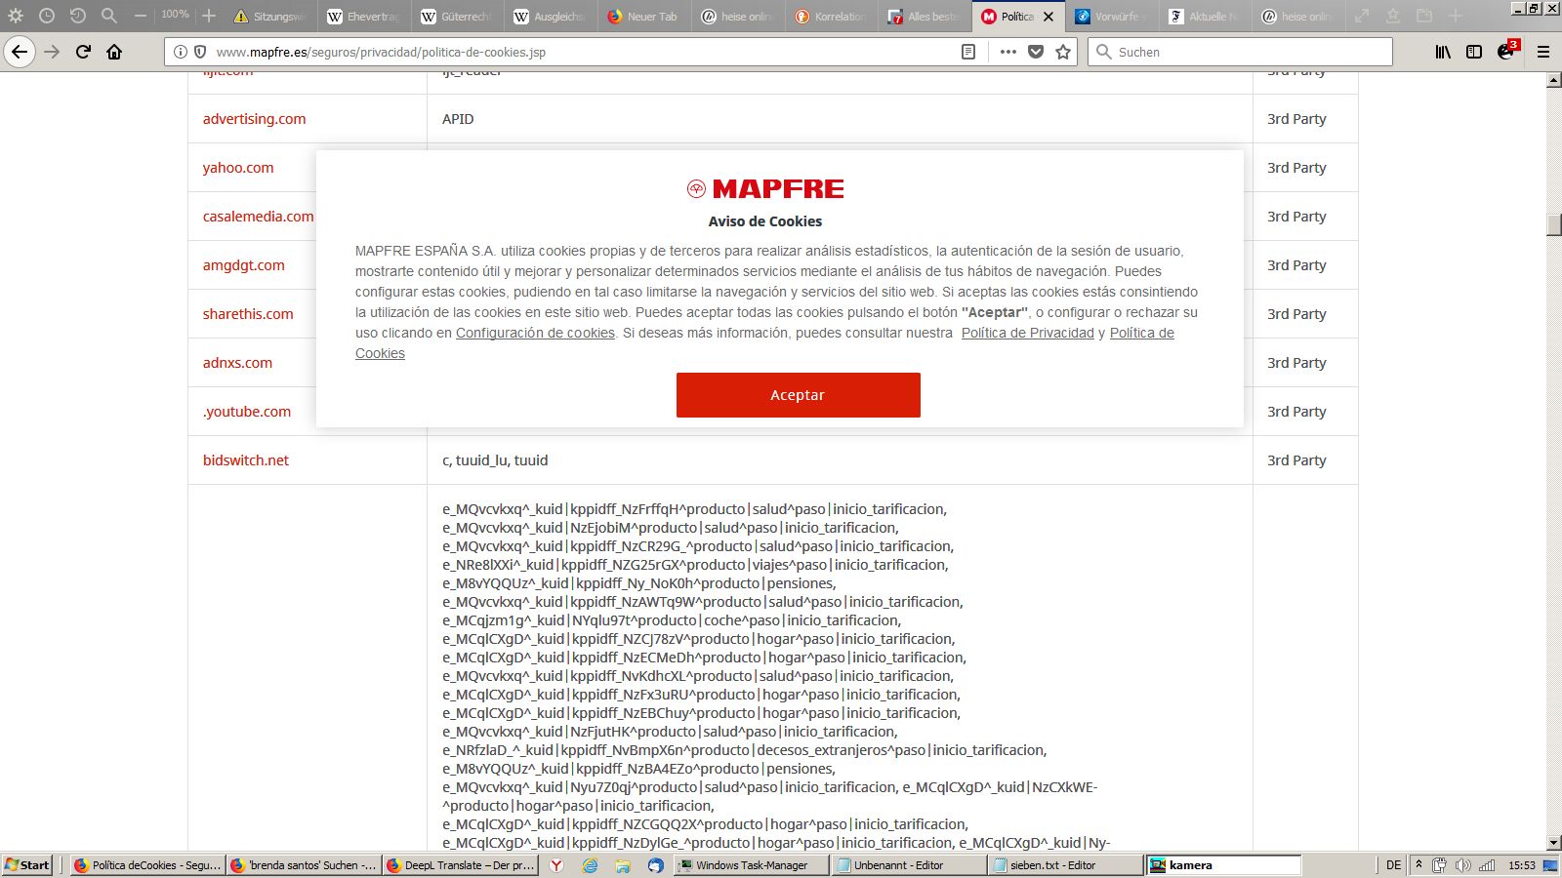Image resolution: width=1562 pixels, height=878 pixels.
Task: Switch to the Neuer Tab tab
Action: coord(642,17)
